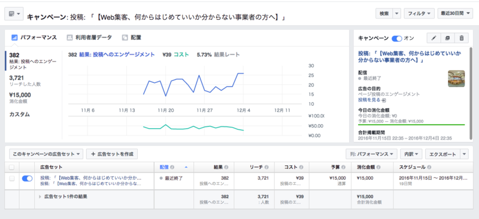Click the 検索 search button

click(384, 13)
